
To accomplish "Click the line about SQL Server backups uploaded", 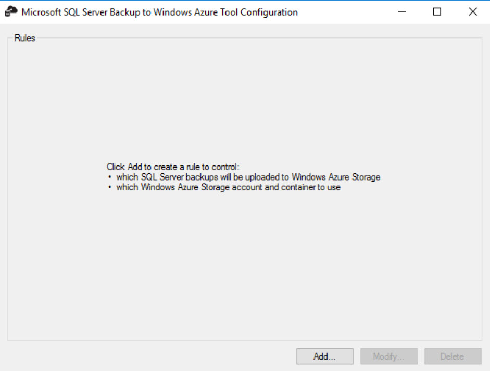I will point(248,177).
